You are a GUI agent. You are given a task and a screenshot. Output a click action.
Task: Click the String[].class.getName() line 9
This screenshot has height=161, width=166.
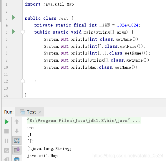tap(98, 60)
